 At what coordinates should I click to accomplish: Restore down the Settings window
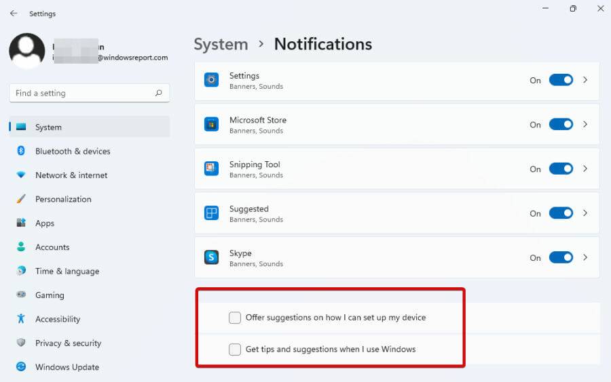click(573, 8)
